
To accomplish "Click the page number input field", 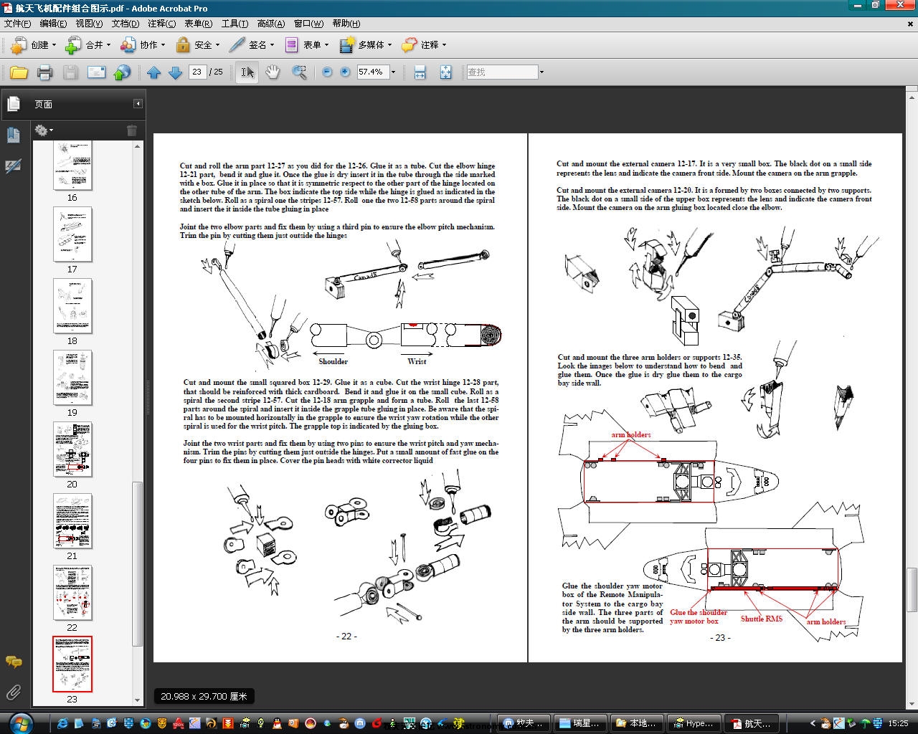I will click(197, 72).
